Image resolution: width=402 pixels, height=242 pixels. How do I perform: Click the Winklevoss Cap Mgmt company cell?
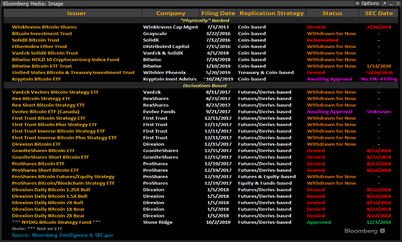pyautogui.click(x=170, y=27)
